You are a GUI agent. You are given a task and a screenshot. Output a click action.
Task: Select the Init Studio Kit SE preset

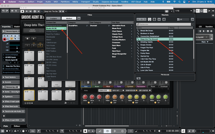tap(147, 62)
